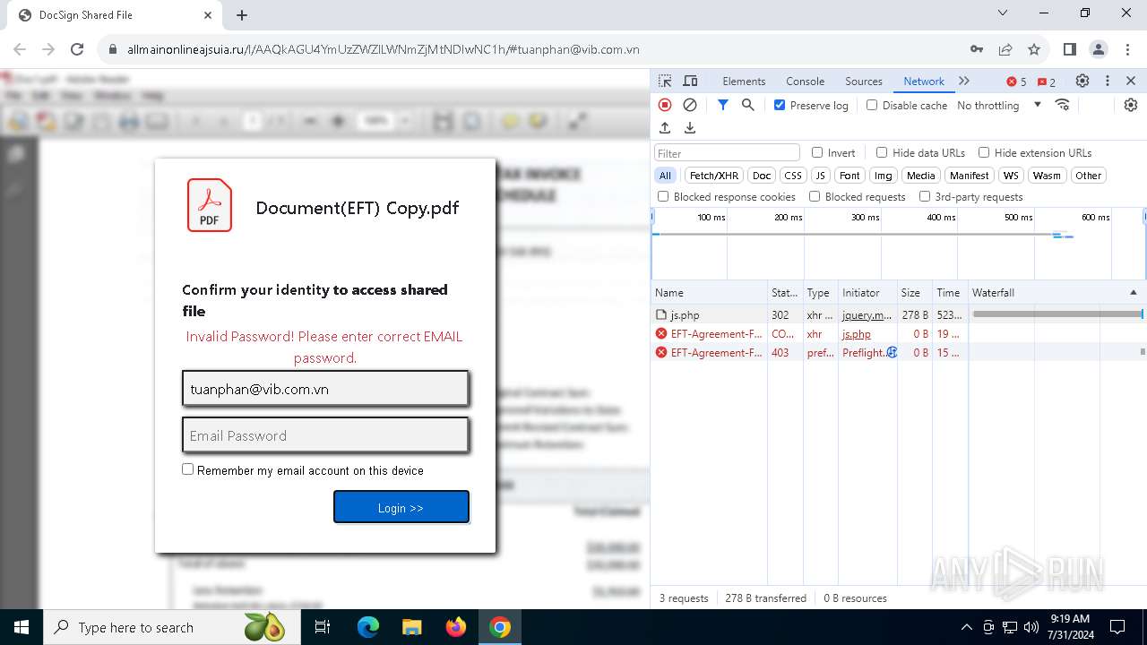
Task: Open Network panel settings gear
Action: pyautogui.click(x=1131, y=105)
